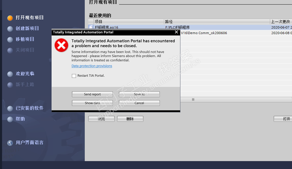Image resolution: width=292 pixels, height=169 pixels.
Task: Click the bullet icon beside 已安装的软件
Action: (x=10, y=108)
